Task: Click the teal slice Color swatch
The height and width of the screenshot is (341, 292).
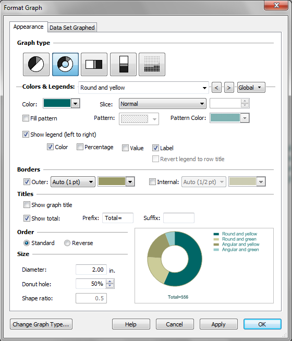Action: (x=57, y=103)
